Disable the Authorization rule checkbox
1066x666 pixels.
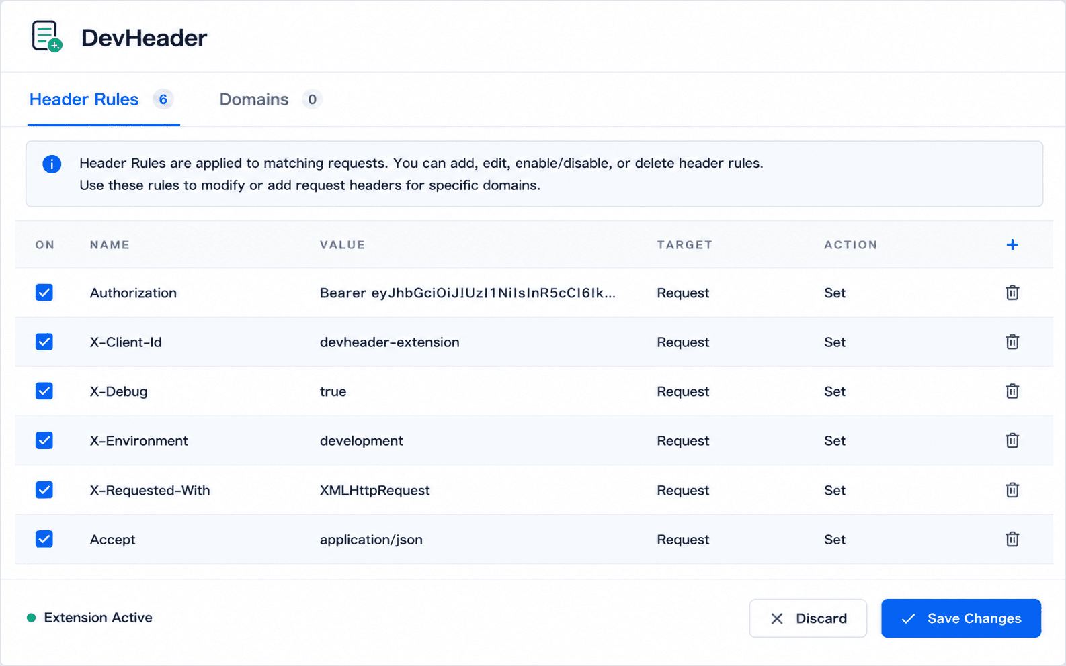click(x=44, y=293)
